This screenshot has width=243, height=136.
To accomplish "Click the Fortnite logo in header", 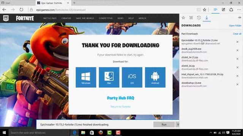I will (25, 19).
